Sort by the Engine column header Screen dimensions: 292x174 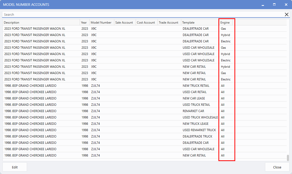[x=226, y=22]
